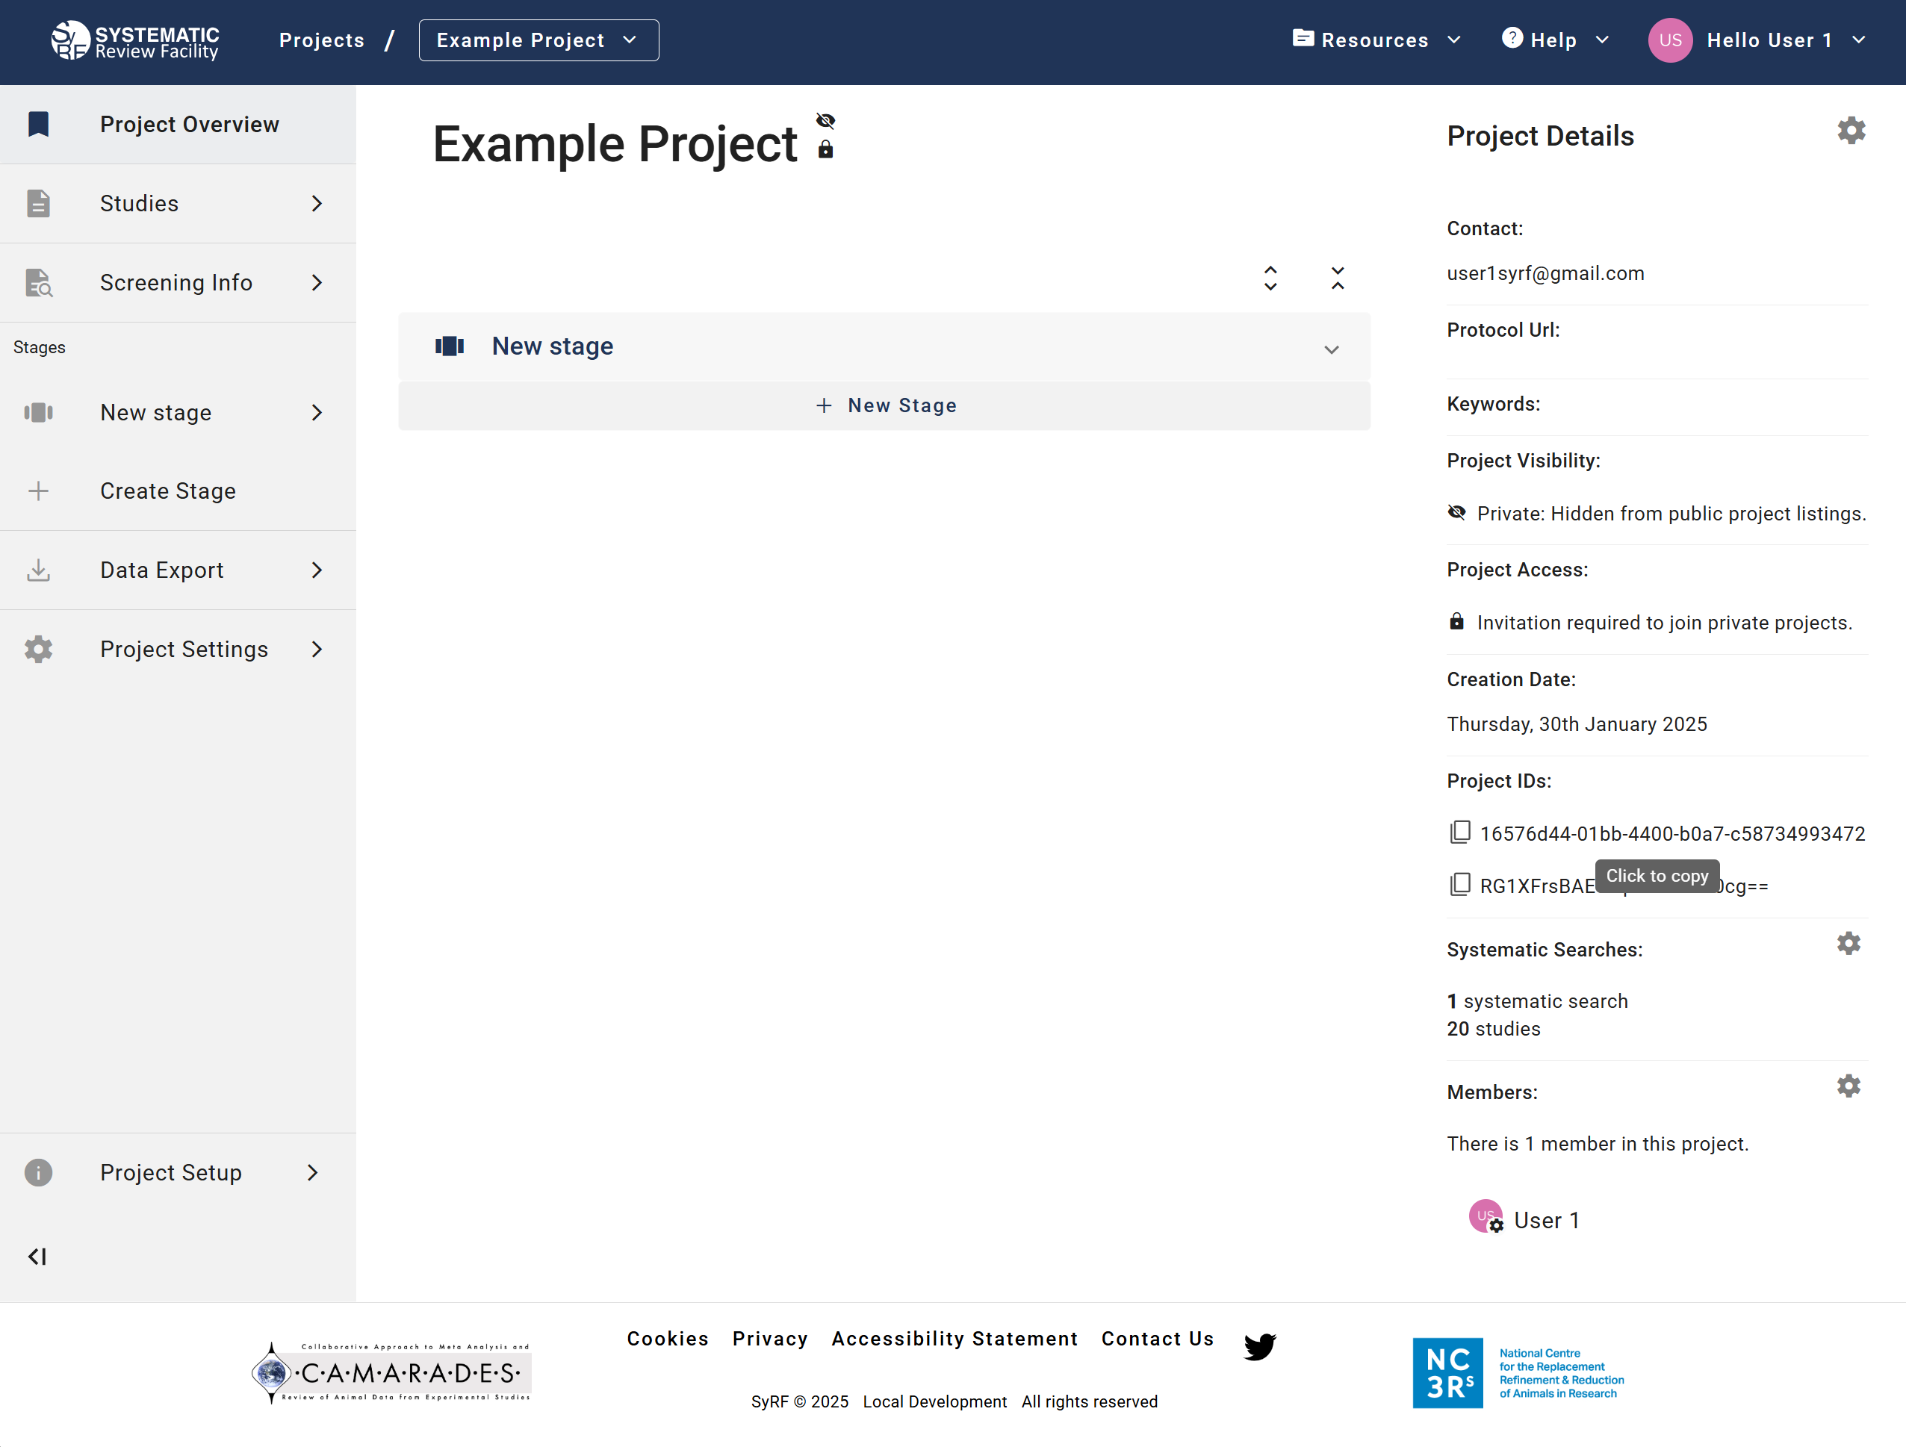Screen dimensions: 1906x1447
Task: Open User 1's member settings gear
Action: coord(1497,1226)
